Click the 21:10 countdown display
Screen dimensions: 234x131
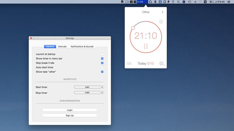tap(146, 36)
